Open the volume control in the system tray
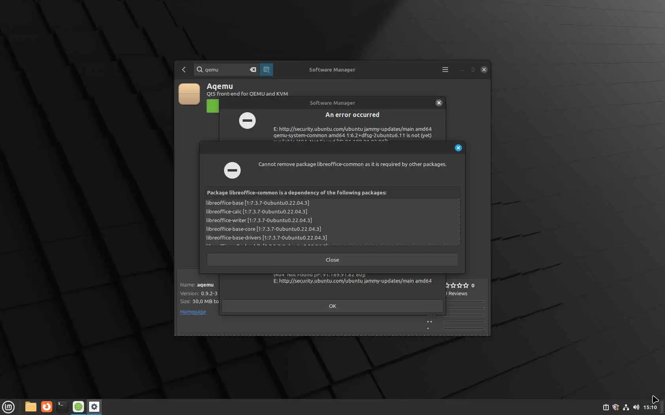 (636, 407)
